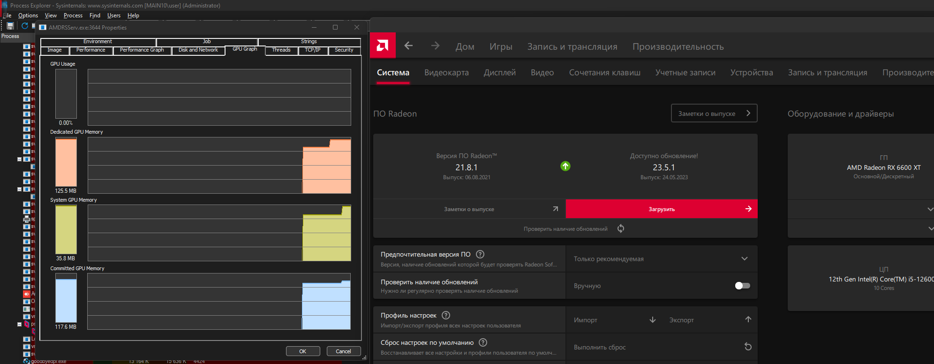This screenshot has width=934, height=364.
Task: Switch to the Environment tab in Properties
Action: [98, 42]
